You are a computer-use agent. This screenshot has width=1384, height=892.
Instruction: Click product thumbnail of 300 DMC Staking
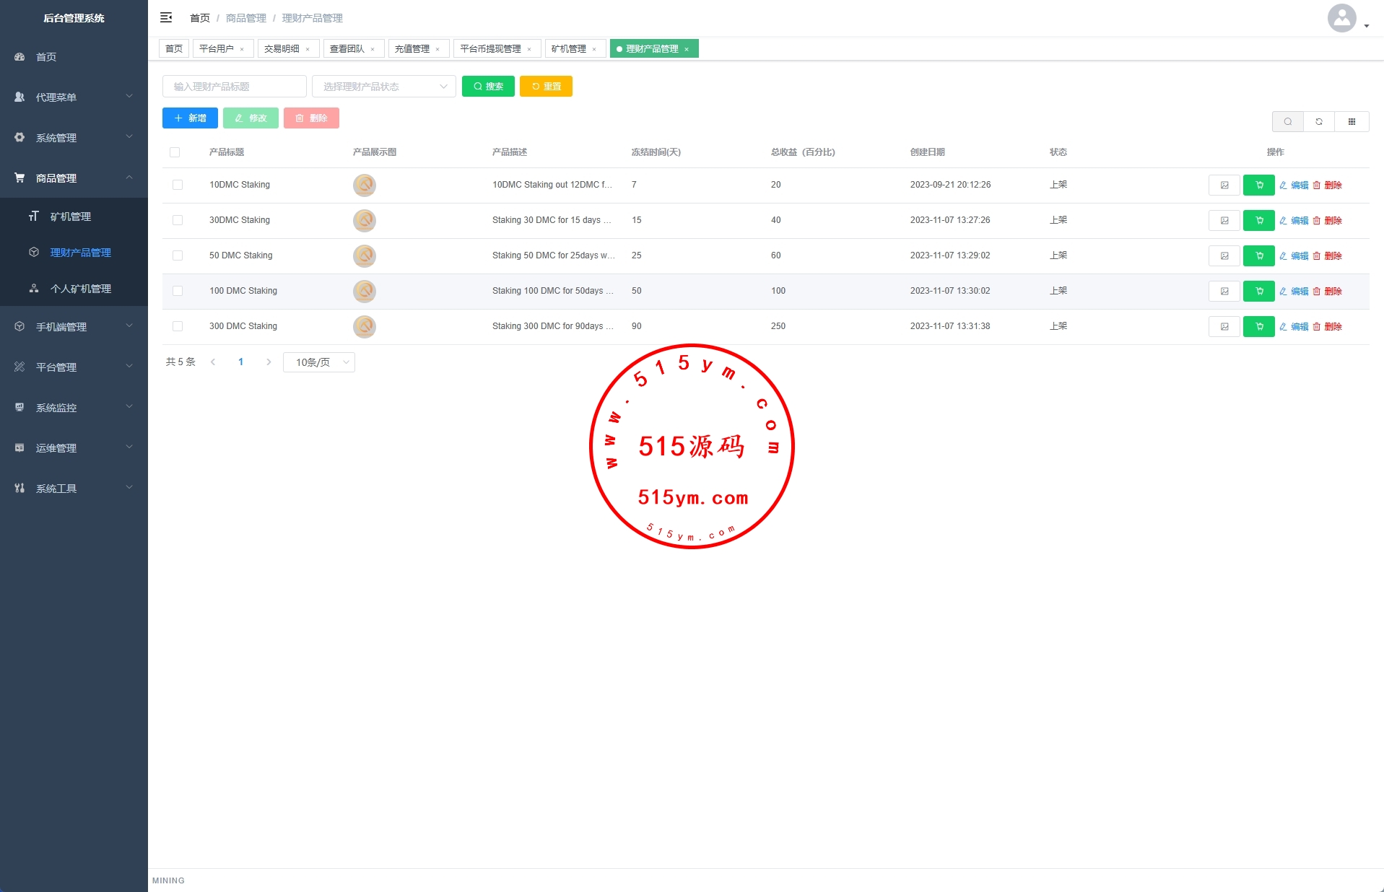click(365, 327)
